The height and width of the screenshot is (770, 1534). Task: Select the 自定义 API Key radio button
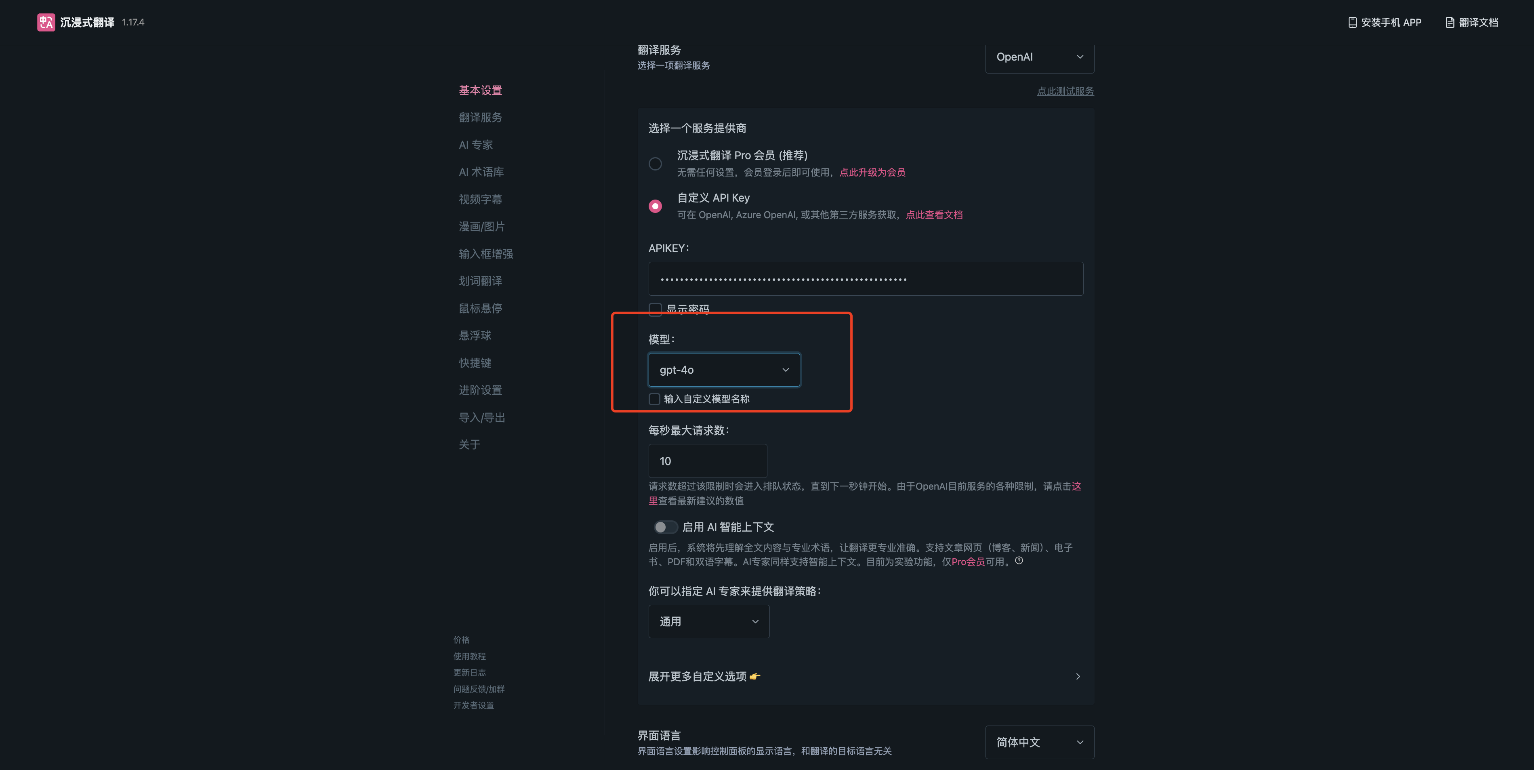click(655, 206)
